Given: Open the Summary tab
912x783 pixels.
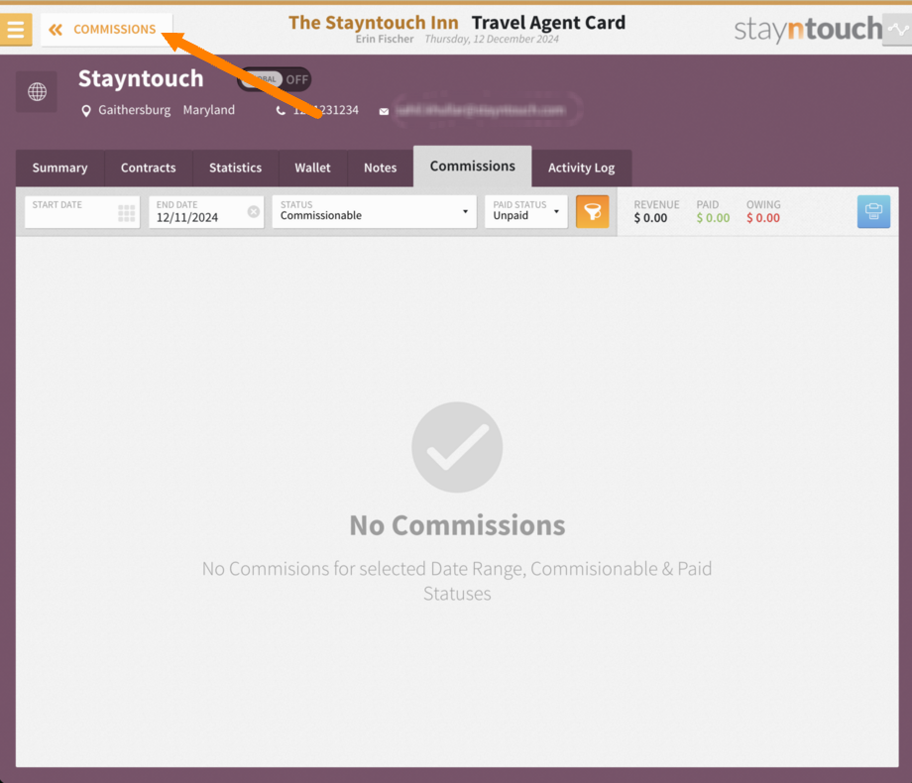Looking at the screenshot, I should (x=59, y=168).
